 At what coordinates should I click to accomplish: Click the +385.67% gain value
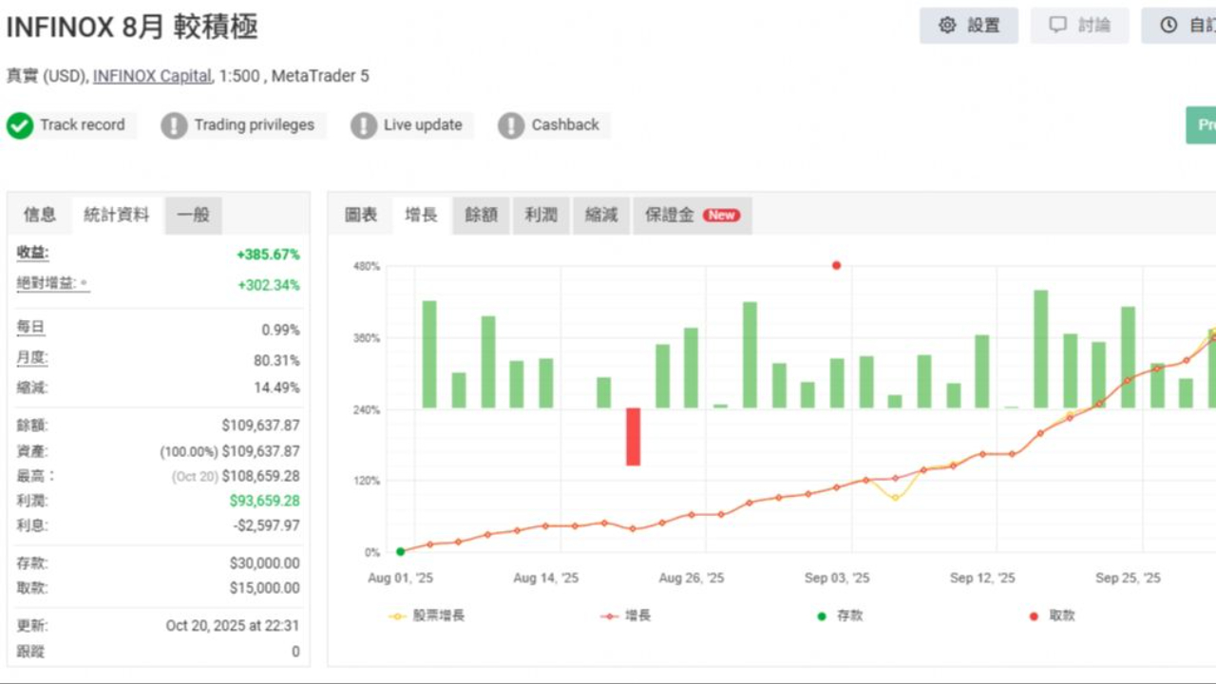(268, 255)
